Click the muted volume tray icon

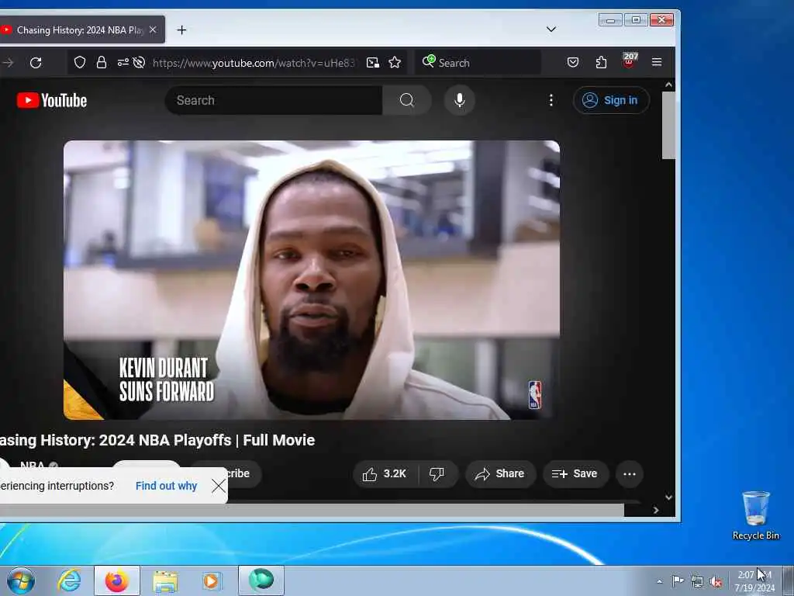click(716, 581)
